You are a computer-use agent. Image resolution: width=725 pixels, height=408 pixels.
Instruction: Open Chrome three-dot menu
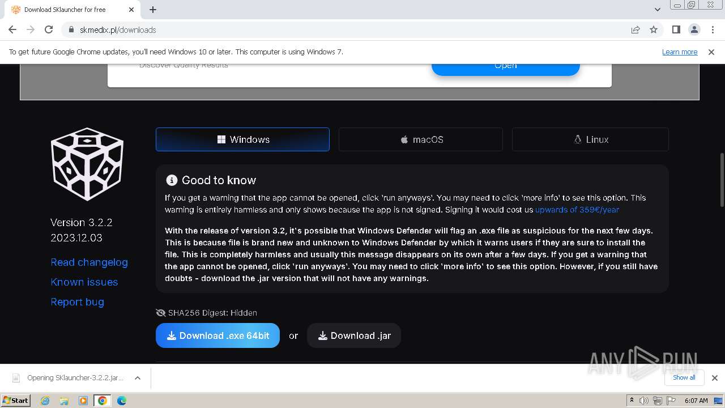713,30
